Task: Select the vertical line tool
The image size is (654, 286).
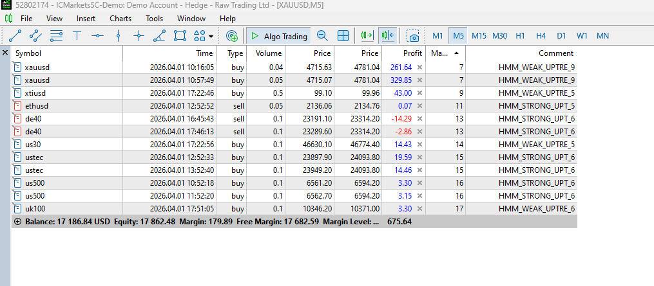Action: 118,36
